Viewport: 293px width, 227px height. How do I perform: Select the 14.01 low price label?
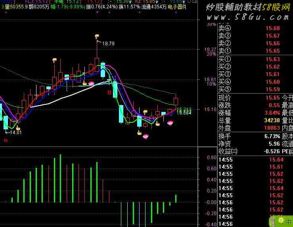coord(15,133)
